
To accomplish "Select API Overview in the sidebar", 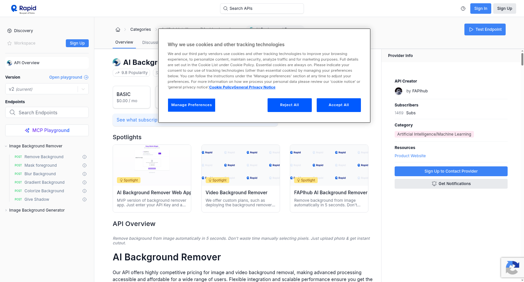I will 47,63.
